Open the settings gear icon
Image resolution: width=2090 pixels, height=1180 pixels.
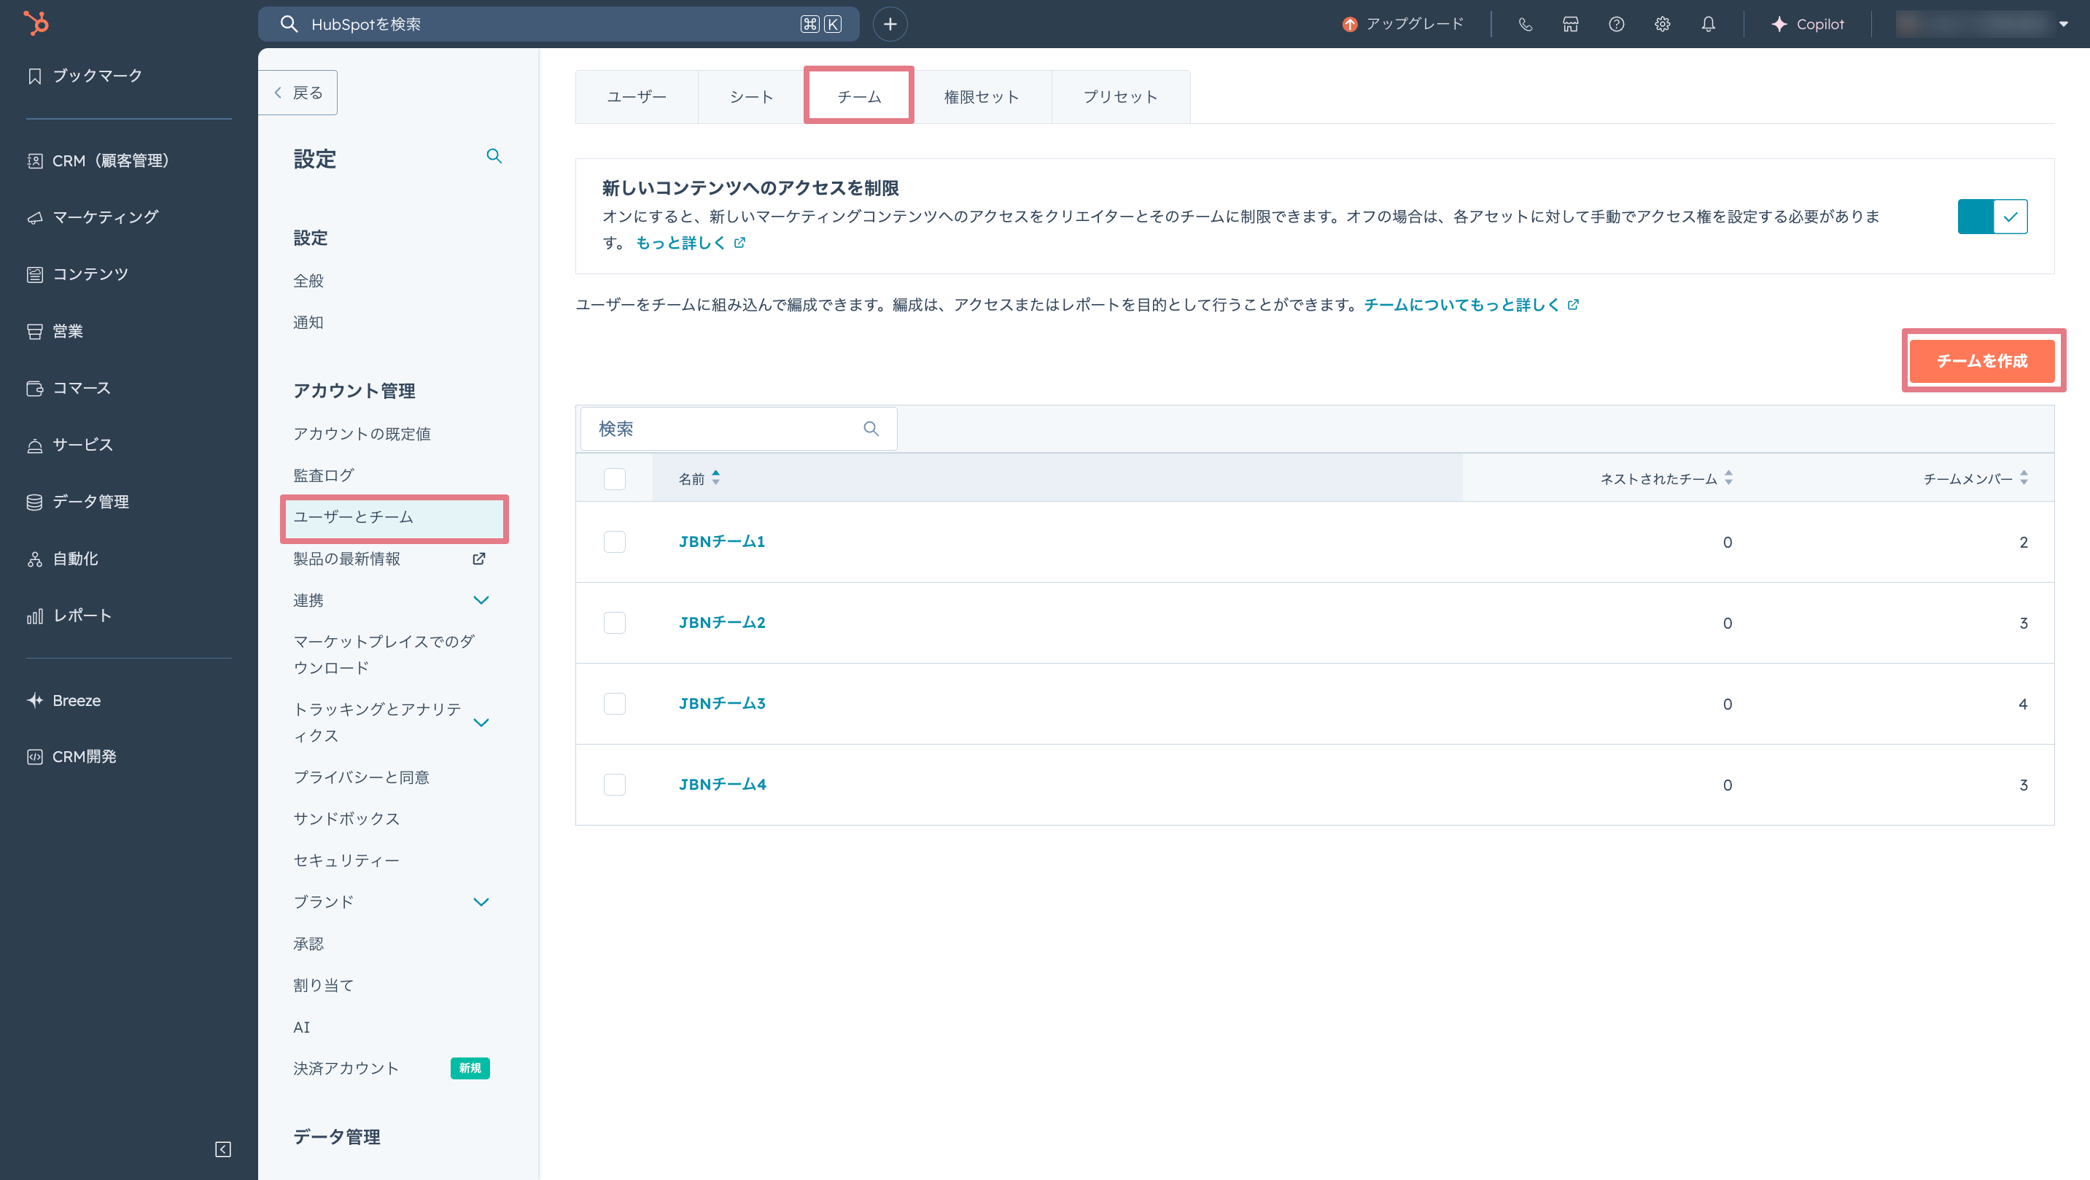tap(1663, 24)
